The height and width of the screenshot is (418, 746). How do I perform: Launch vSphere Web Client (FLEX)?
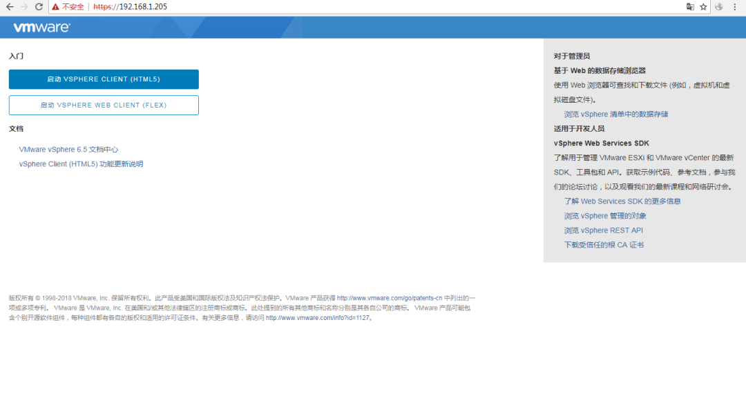click(x=104, y=105)
